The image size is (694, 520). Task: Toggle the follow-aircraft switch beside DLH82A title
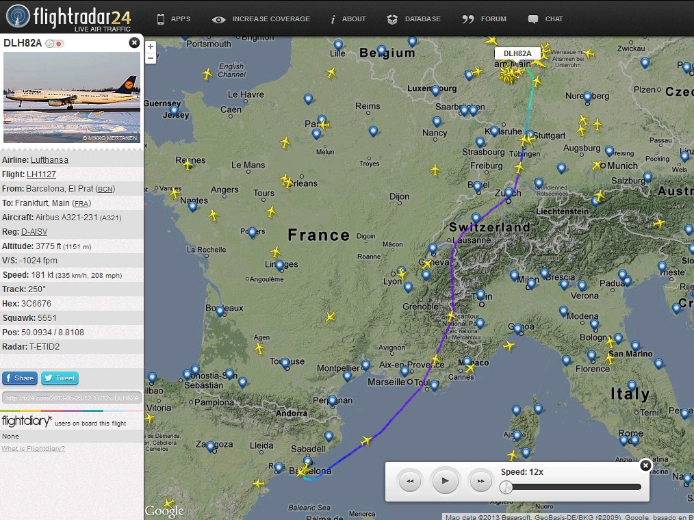55,43
